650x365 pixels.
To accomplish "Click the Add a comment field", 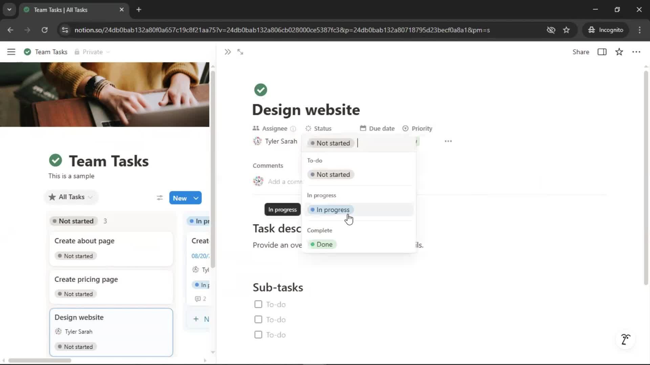I will point(285,181).
